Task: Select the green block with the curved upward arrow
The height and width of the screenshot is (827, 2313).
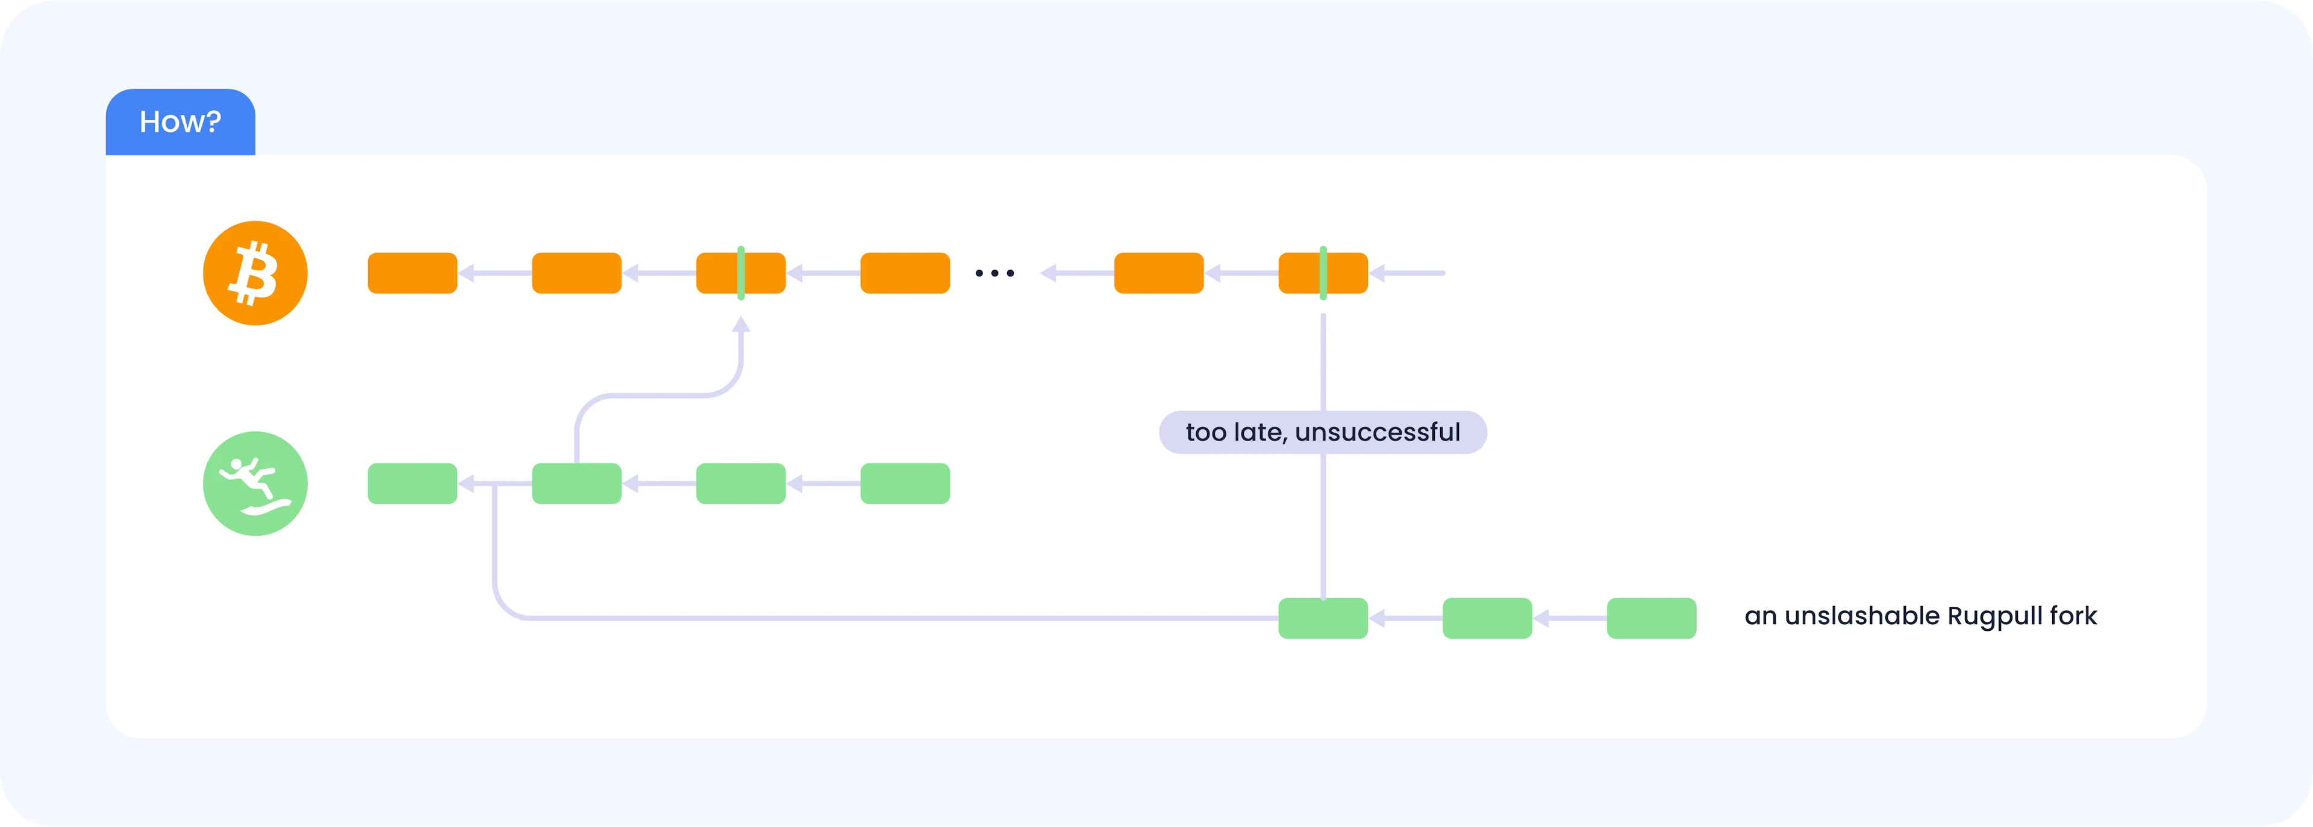Action: pos(576,483)
